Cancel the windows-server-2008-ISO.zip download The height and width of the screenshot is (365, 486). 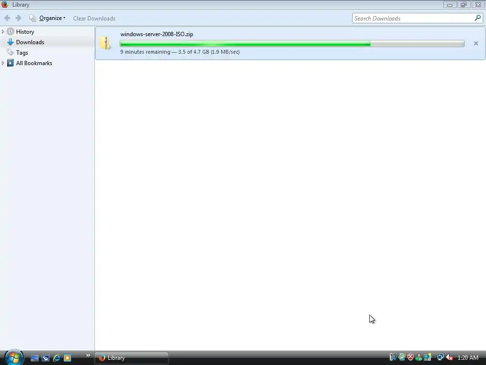tap(476, 43)
